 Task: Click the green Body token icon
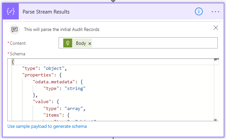click(x=68, y=43)
